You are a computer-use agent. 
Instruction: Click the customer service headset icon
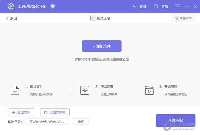click(156, 6)
